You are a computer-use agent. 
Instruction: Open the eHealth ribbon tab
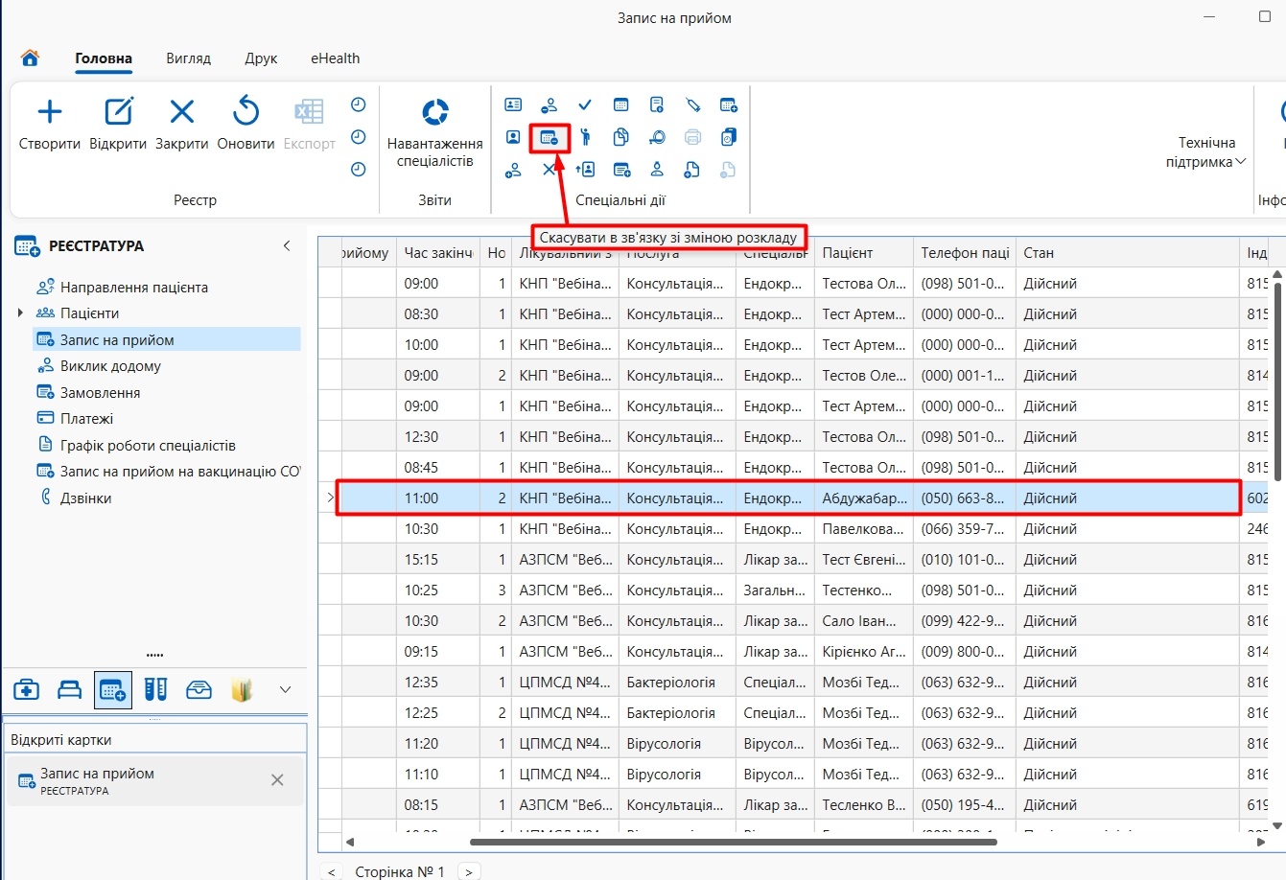tap(335, 58)
